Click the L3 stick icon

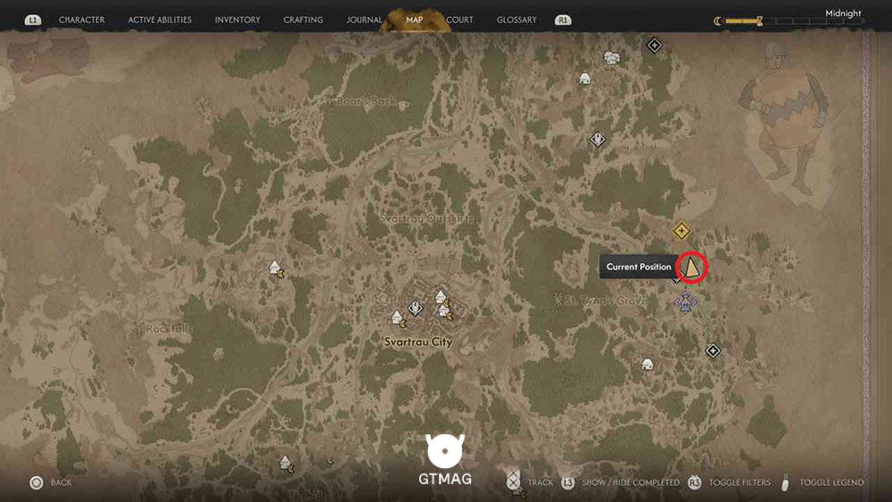(x=567, y=482)
